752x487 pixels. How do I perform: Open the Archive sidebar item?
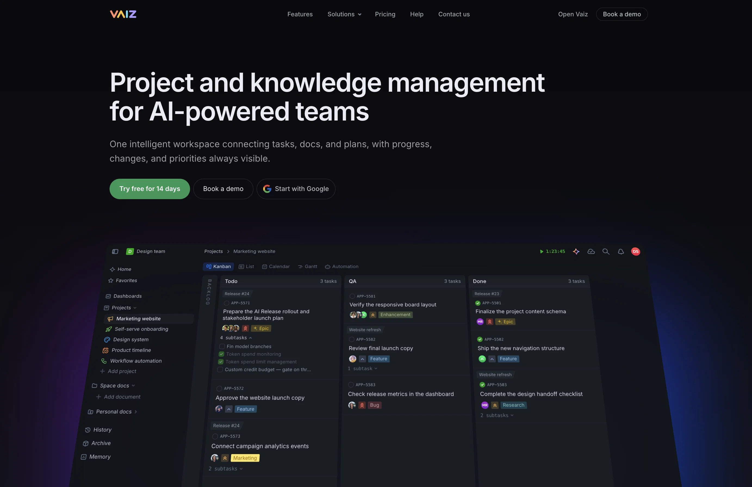click(97, 443)
